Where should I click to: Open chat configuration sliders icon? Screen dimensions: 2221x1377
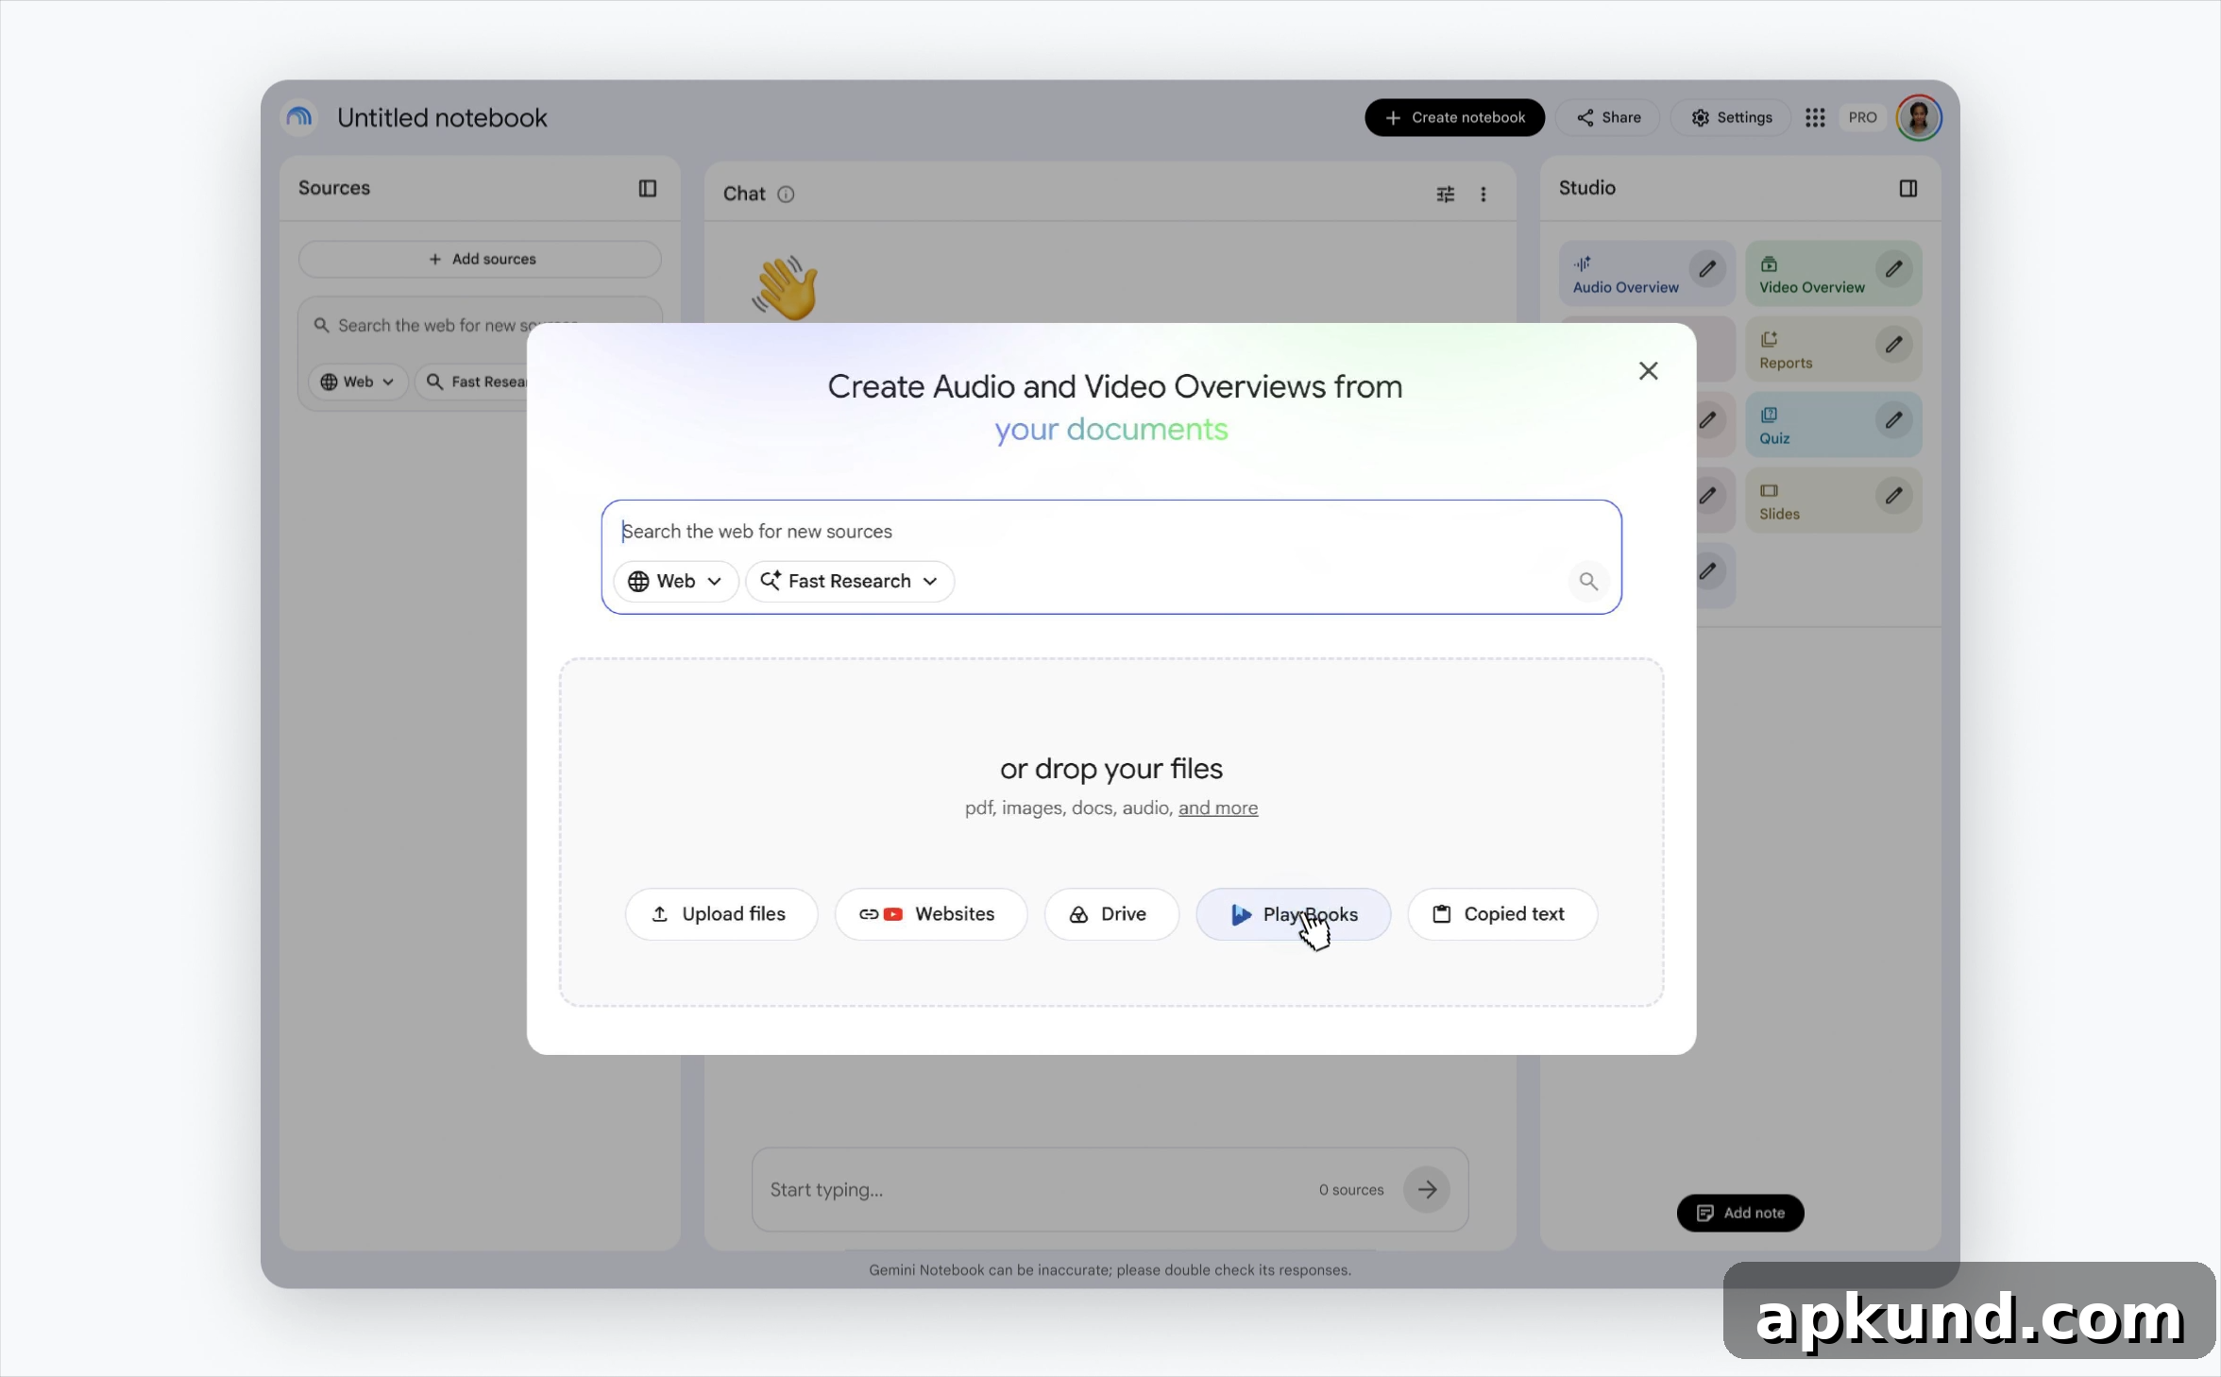point(1445,194)
